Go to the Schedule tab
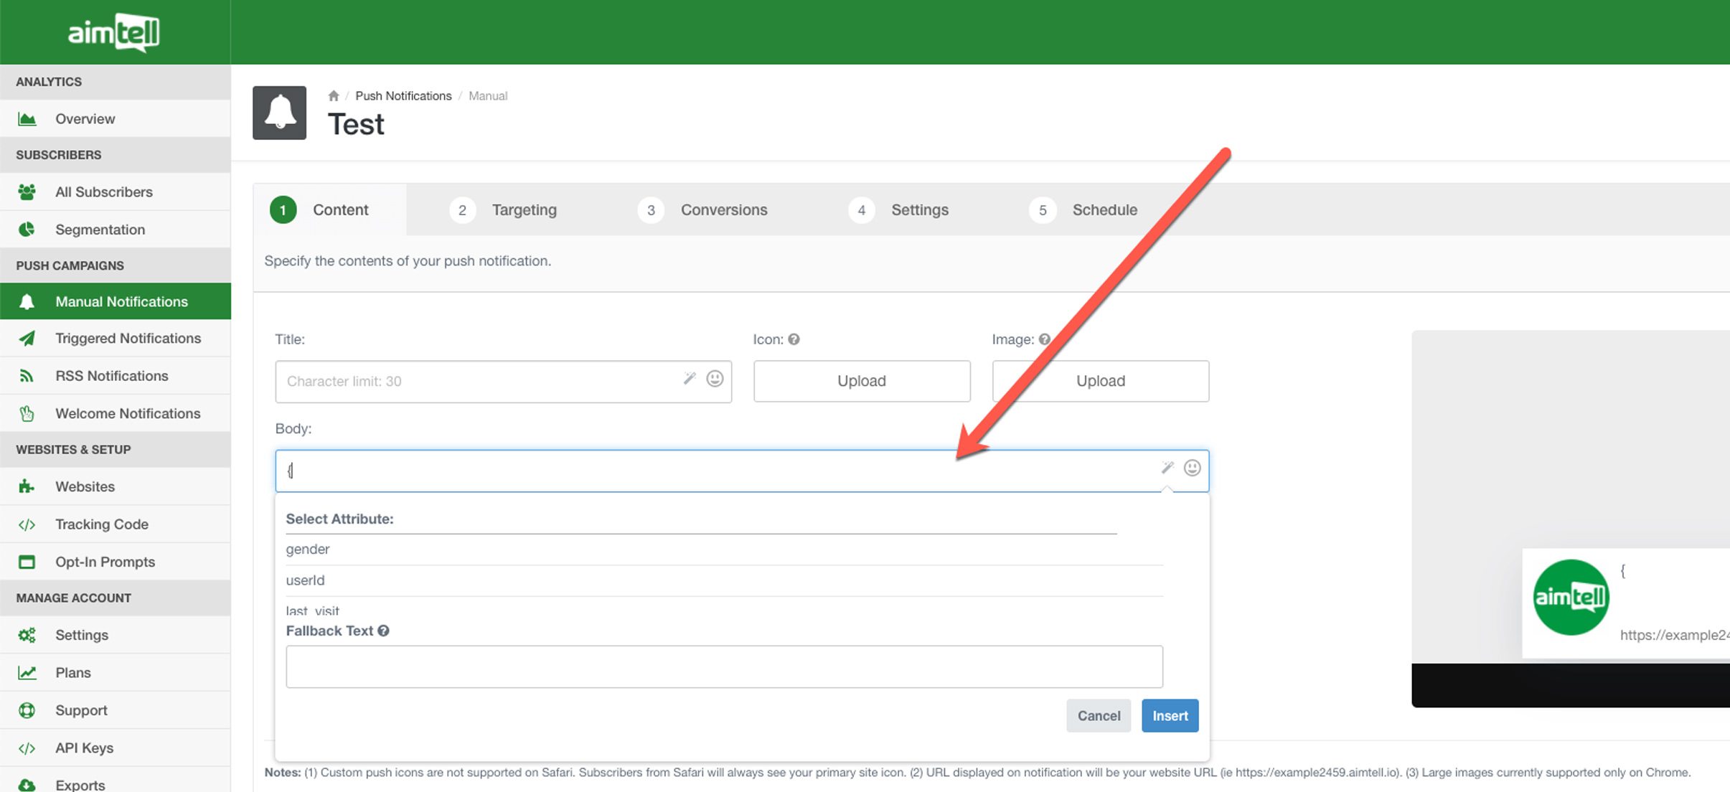The height and width of the screenshot is (792, 1730). click(1104, 209)
